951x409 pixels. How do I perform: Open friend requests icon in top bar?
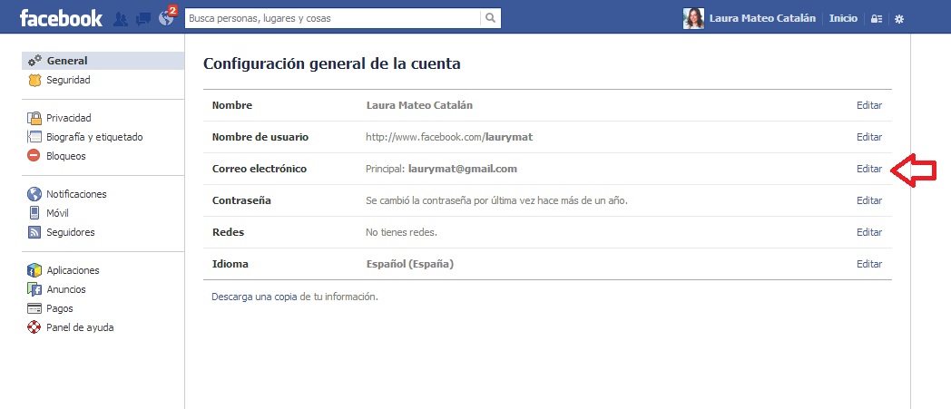121,18
